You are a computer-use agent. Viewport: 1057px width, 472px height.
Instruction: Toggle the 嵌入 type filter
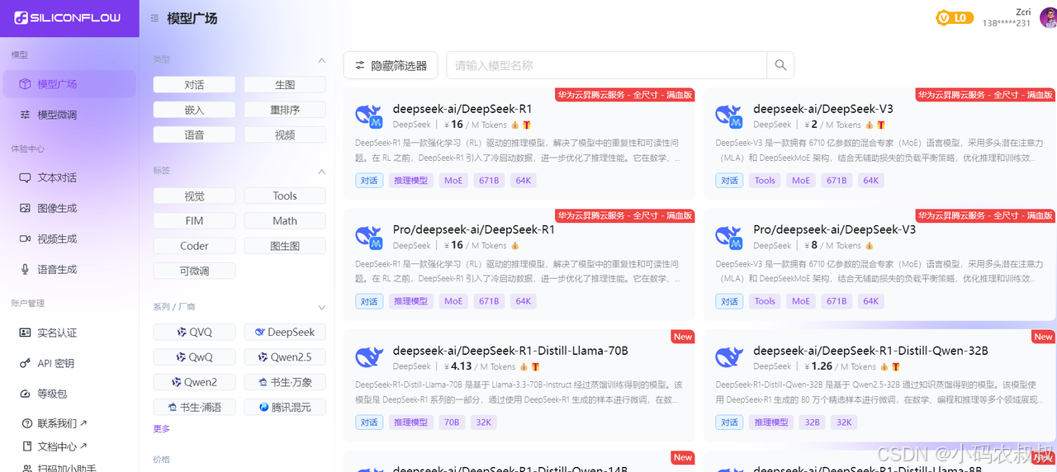194,110
